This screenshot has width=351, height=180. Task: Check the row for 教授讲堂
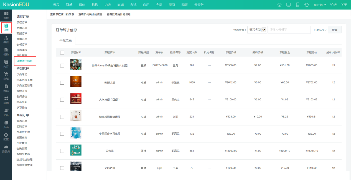(62, 82)
